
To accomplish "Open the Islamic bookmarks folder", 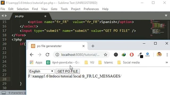I will point(106,63).
